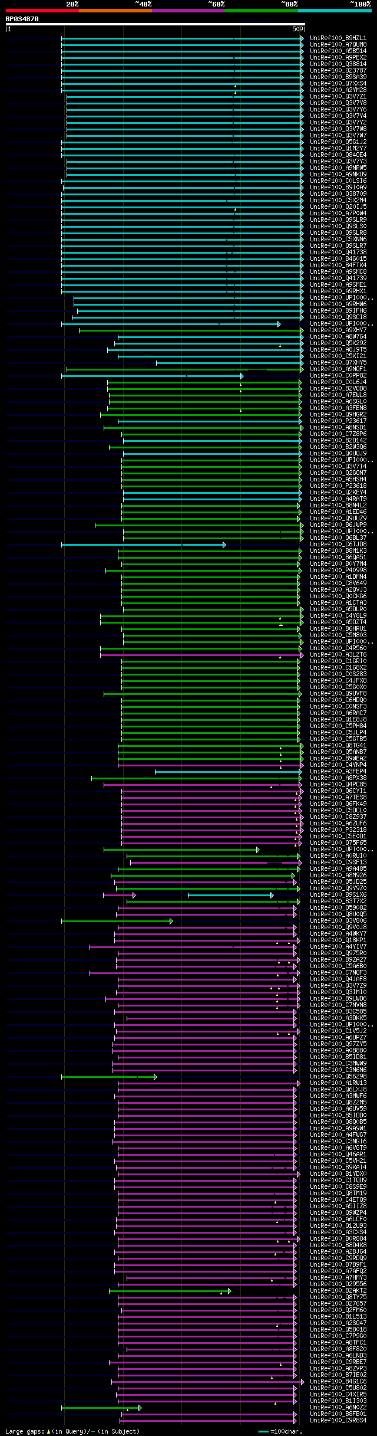This screenshot has width=377, height=1436.
Task: Select the UniRef100_B4FTK4 label
Action: [338, 265]
